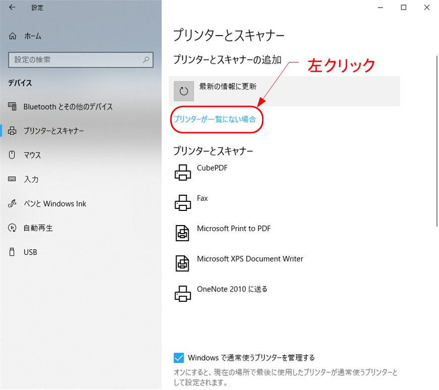
Task: Open USB settings page
Action: point(30,252)
